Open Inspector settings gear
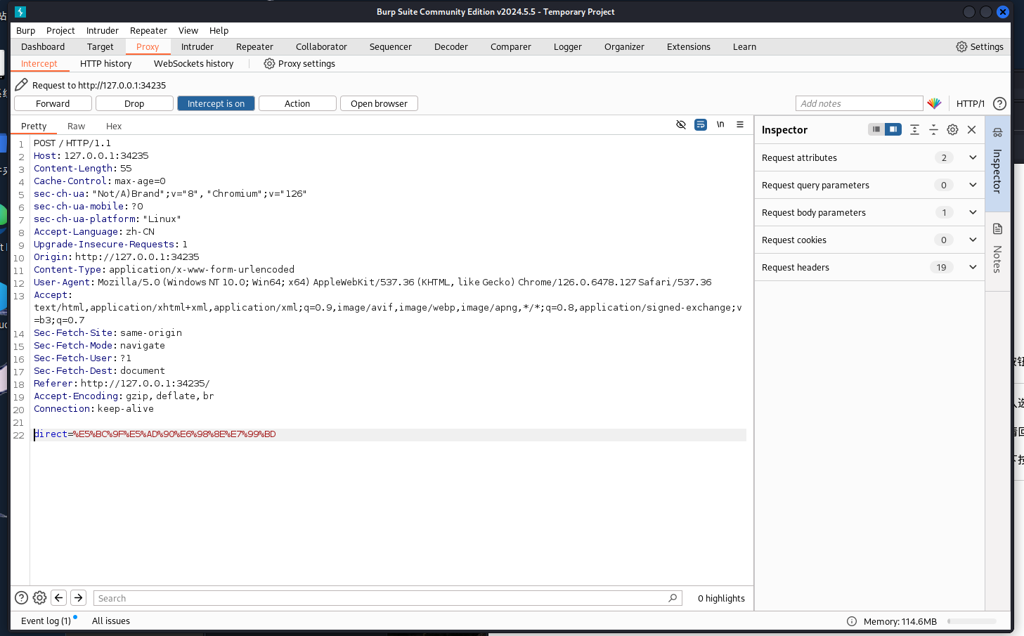Image resolution: width=1024 pixels, height=636 pixels. (952, 129)
